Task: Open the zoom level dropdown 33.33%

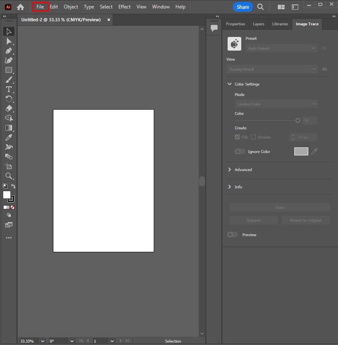Action: pos(43,341)
